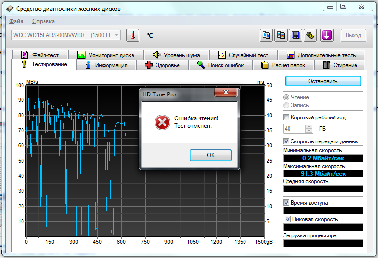378x258 pixels.
Task: Click OK in the HD Tune Pro dialog
Action: [x=211, y=155]
